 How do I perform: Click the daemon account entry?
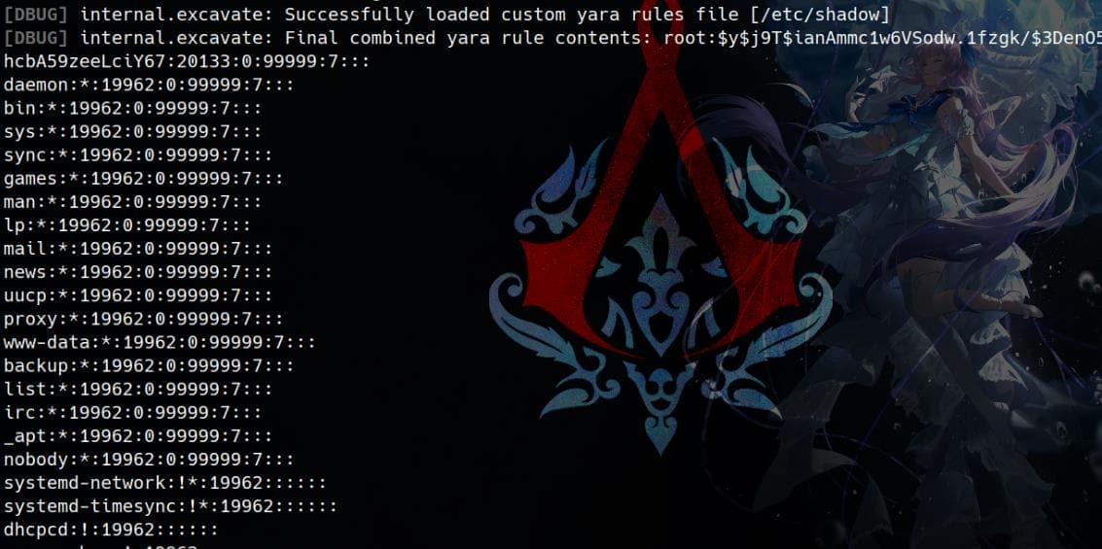pyautogui.click(x=149, y=85)
